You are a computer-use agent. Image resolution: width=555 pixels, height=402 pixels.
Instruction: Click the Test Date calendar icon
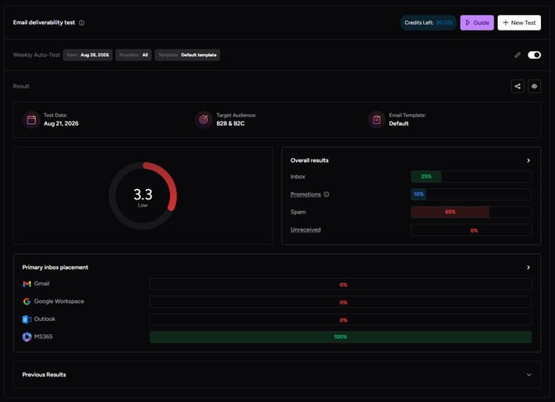coord(31,120)
